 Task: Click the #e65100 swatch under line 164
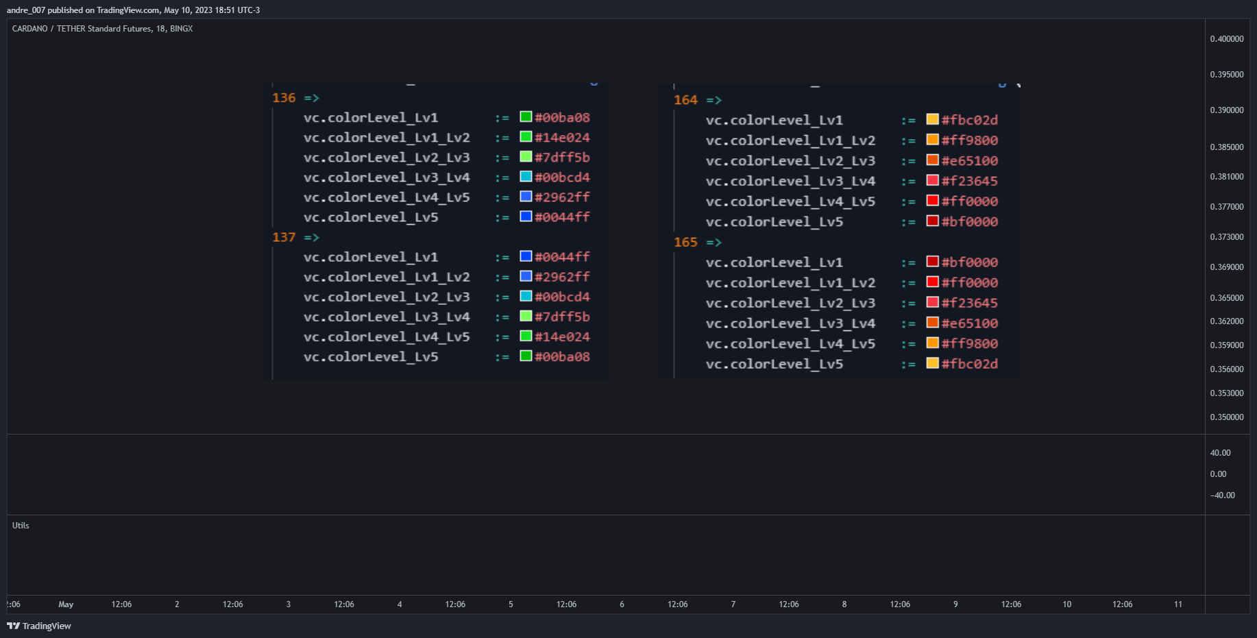pos(932,160)
